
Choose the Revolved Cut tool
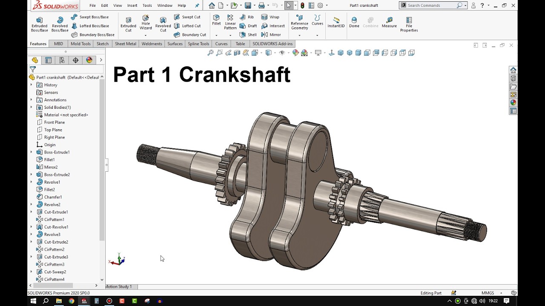[163, 25]
